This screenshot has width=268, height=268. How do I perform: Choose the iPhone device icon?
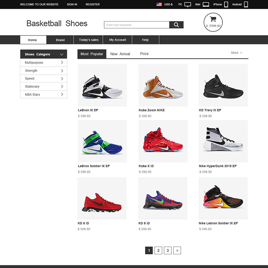[x=226, y=4]
